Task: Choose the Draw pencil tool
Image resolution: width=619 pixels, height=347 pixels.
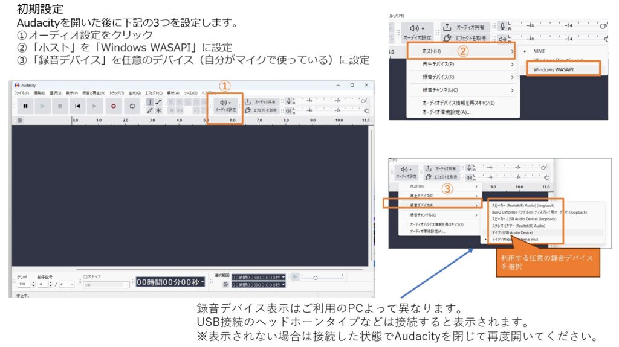Action: (x=150, y=110)
